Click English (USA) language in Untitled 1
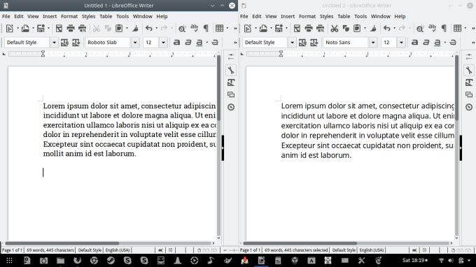476x267 pixels. [118, 250]
